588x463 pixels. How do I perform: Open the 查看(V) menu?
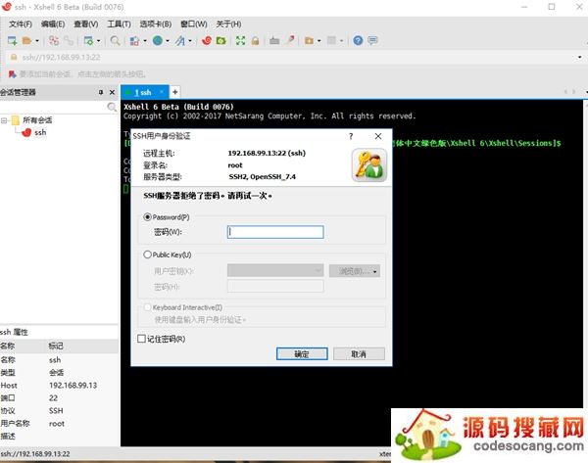86,23
